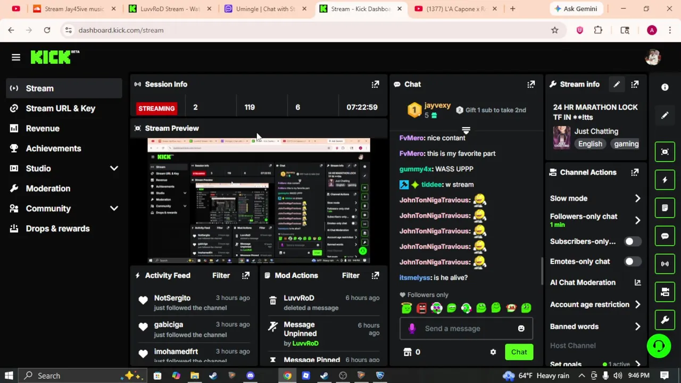The height and width of the screenshot is (383, 681).
Task: Open the green headset support button
Action: click(659, 346)
